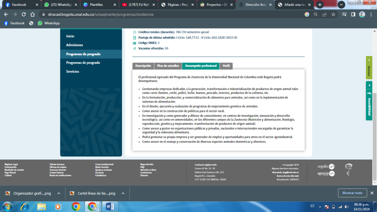Toggle the browser side panel icon
The image size is (377, 212).
(353, 14)
